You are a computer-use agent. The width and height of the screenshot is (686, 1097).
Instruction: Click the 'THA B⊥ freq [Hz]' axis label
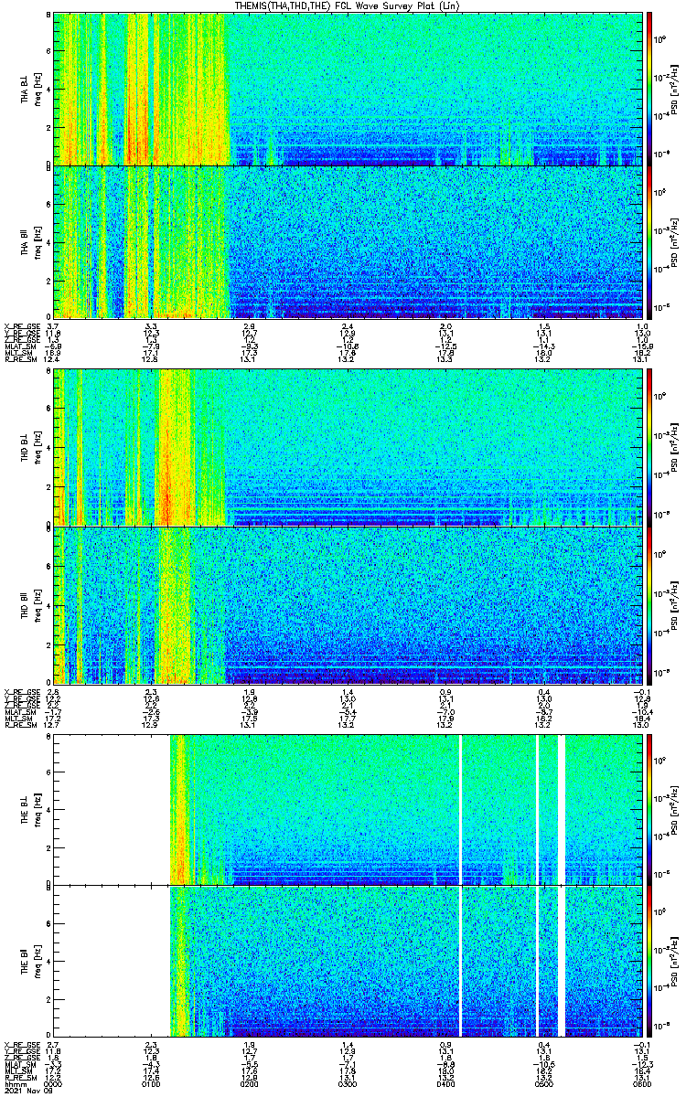click(31, 89)
